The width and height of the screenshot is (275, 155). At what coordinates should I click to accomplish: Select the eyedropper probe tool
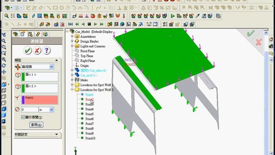click(x=198, y=16)
